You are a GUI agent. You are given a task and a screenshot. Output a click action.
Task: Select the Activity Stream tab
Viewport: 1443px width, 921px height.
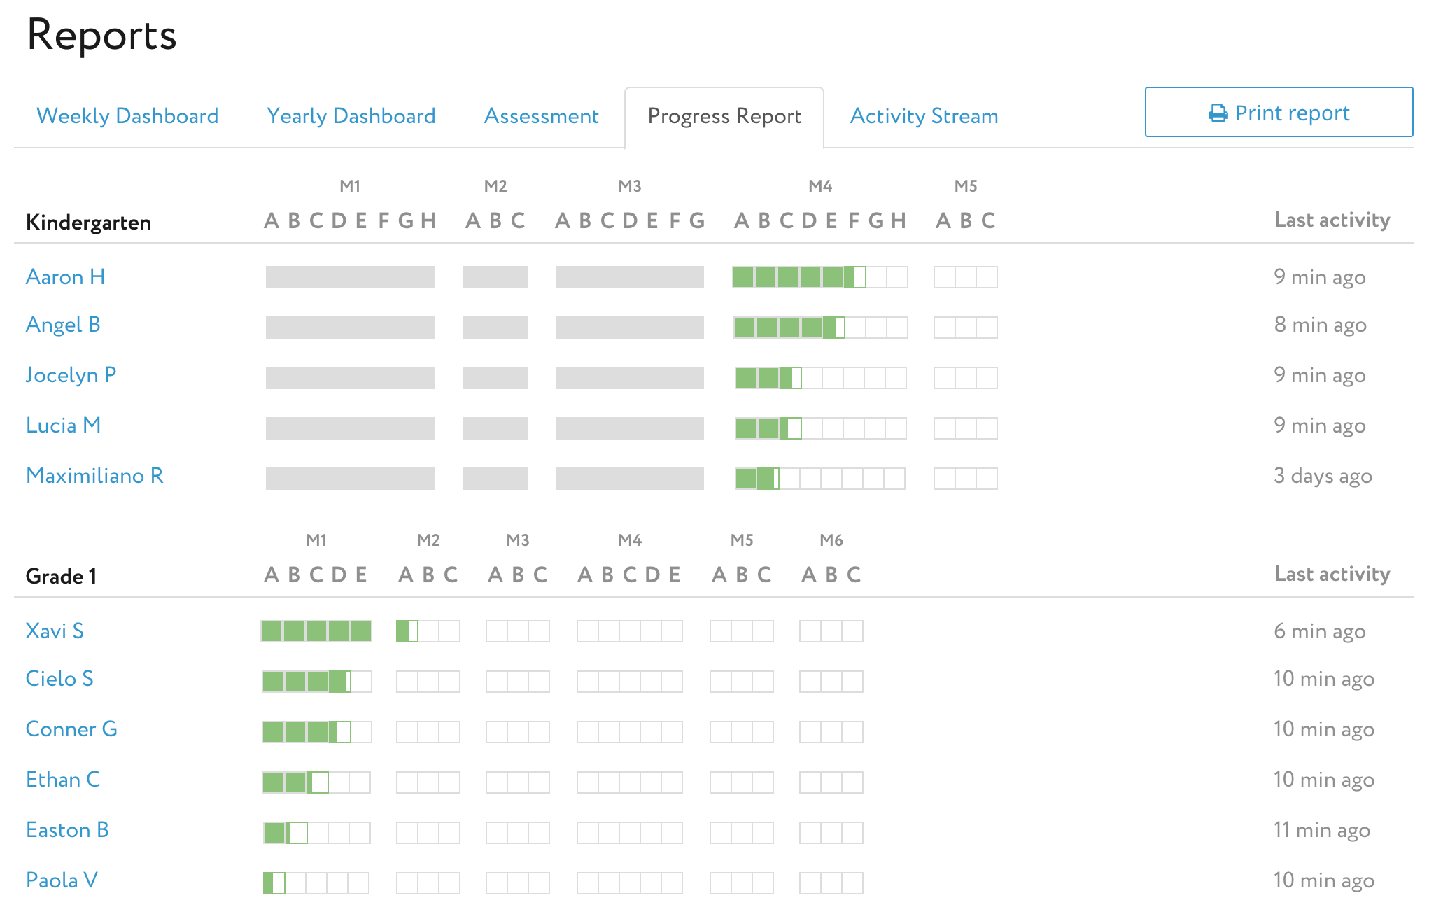click(x=924, y=116)
